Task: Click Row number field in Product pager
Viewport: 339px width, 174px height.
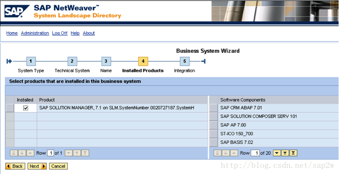Action: (x=50, y=153)
